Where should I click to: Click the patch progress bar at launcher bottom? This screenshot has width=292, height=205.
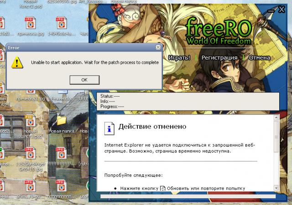188,196
